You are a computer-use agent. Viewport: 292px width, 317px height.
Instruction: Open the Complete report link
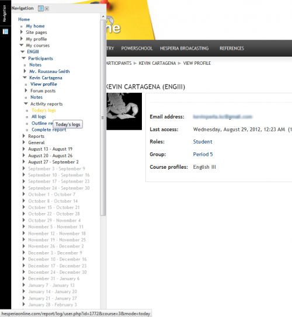click(49, 130)
